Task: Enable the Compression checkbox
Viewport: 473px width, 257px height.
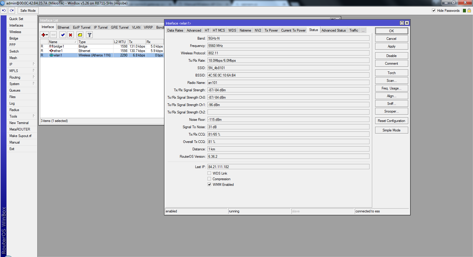Action: coord(209,179)
